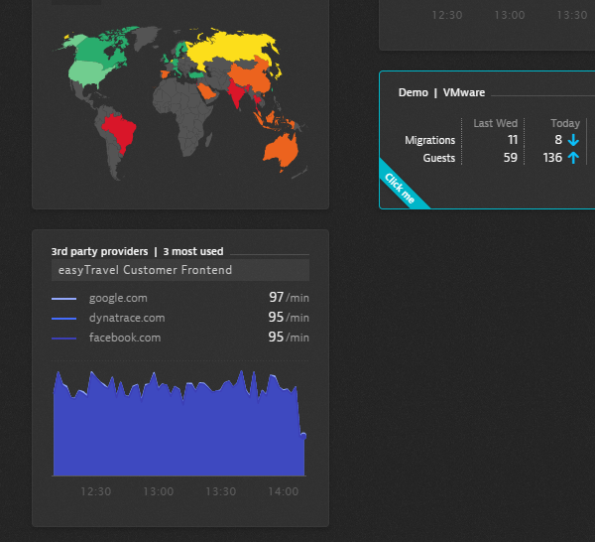Click the 97 /min value for google.com
The image size is (595, 542).
pyautogui.click(x=289, y=298)
